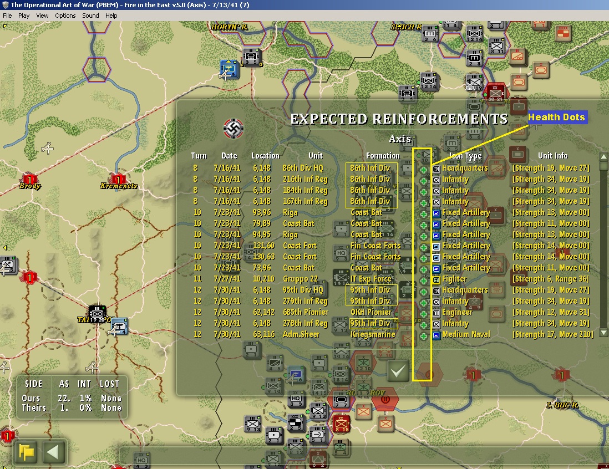This screenshot has height=469, width=609.
Task: Click the Theirs row in side status panel
Action: (72, 407)
